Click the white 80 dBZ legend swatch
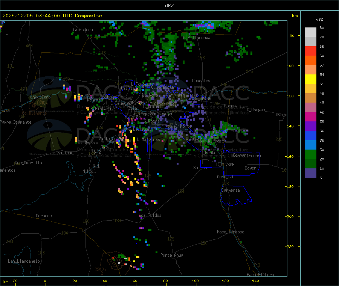Screen dimensions: 339x286 point(310,32)
